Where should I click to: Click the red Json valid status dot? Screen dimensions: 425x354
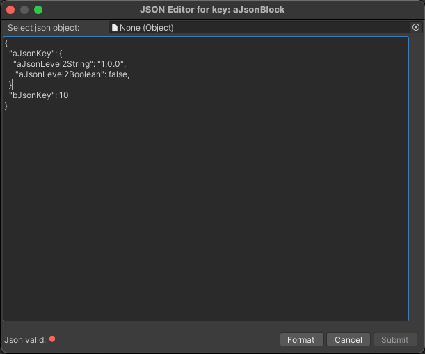(52, 339)
